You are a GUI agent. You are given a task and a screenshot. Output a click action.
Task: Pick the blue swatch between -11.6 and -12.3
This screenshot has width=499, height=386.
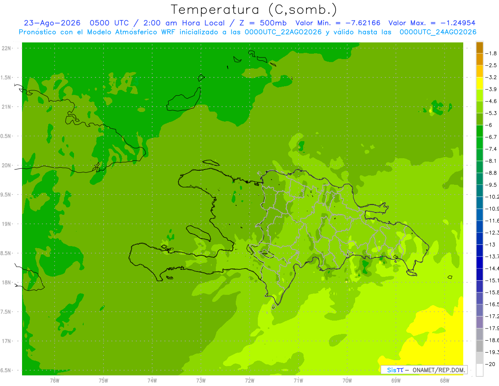click(479, 227)
